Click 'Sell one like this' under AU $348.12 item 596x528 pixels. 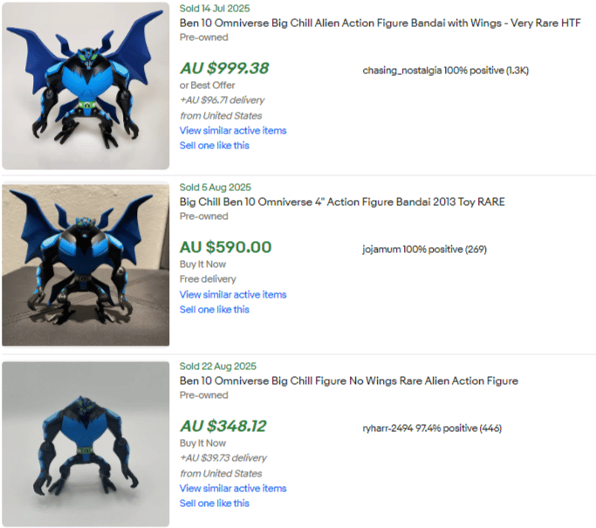tap(215, 504)
